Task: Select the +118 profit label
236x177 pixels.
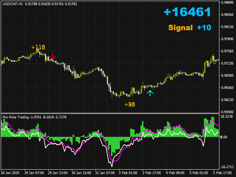Action: coord(38,47)
